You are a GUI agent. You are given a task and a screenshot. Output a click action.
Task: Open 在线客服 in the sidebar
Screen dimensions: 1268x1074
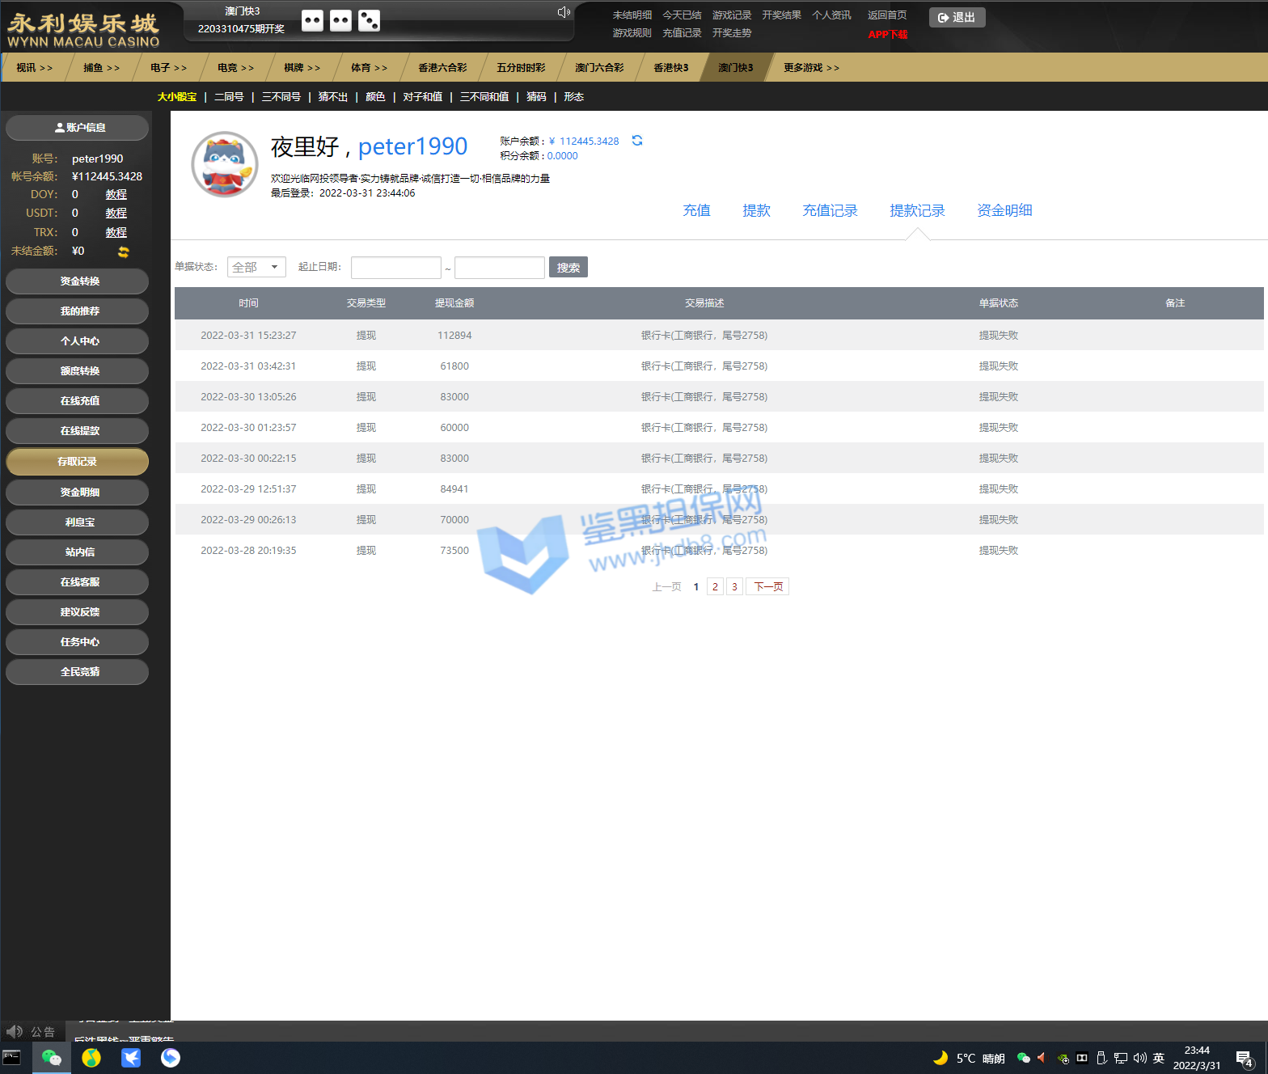(x=78, y=582)
